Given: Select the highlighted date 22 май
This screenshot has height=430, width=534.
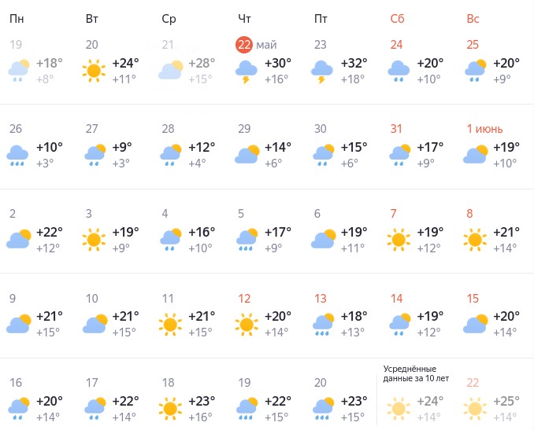Looking at the screenshot, I should pos(257,45).
